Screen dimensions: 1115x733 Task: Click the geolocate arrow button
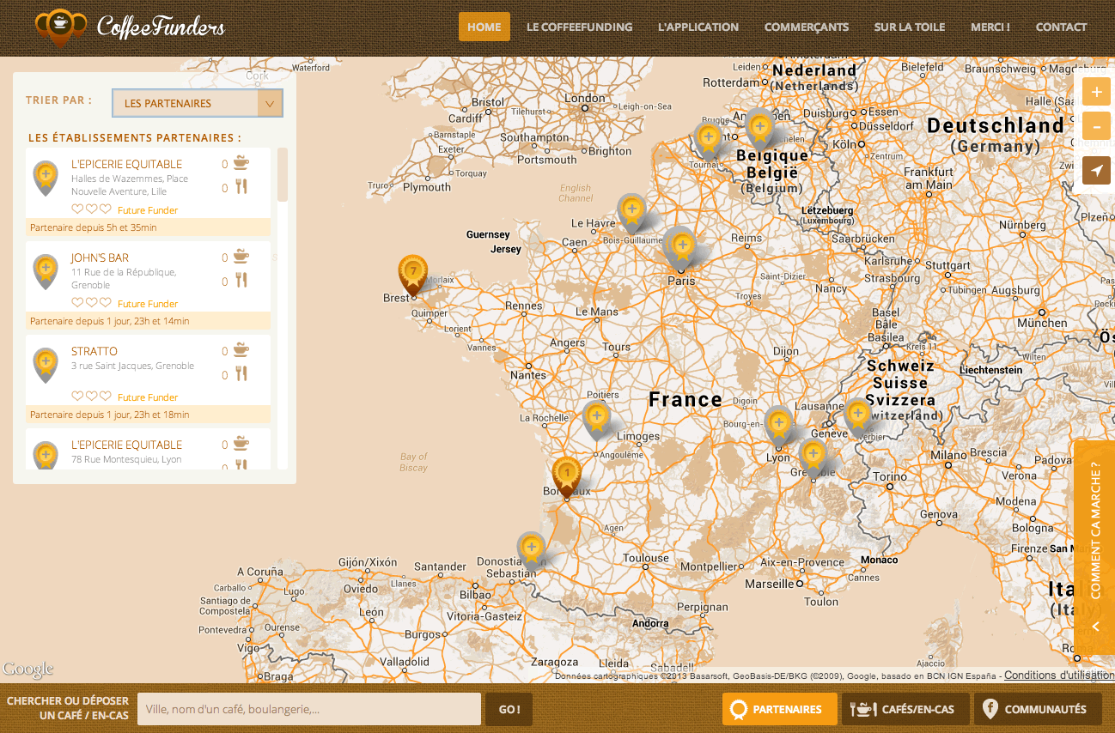coord(1096,171)
